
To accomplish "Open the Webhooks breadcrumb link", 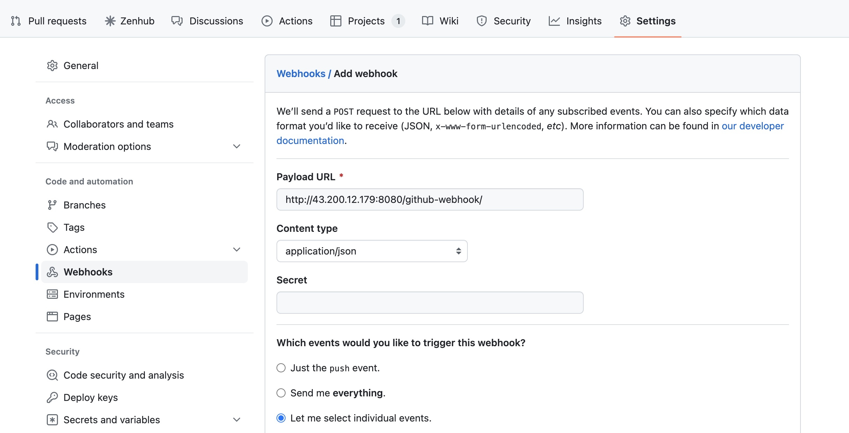I will point(301,74).
